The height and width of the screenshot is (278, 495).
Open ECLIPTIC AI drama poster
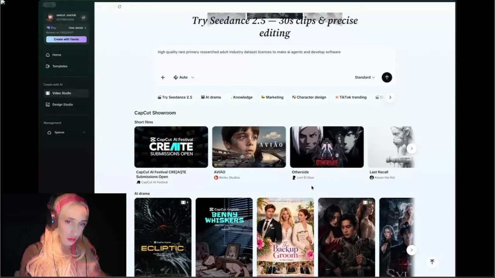(x=163, y=237)
